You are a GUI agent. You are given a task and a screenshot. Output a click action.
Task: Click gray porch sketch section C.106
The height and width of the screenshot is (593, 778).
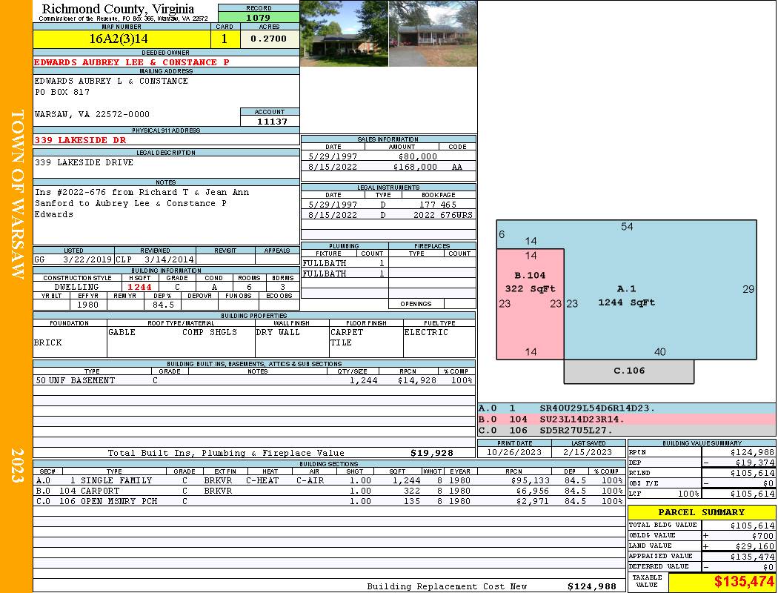pos(628,371)
